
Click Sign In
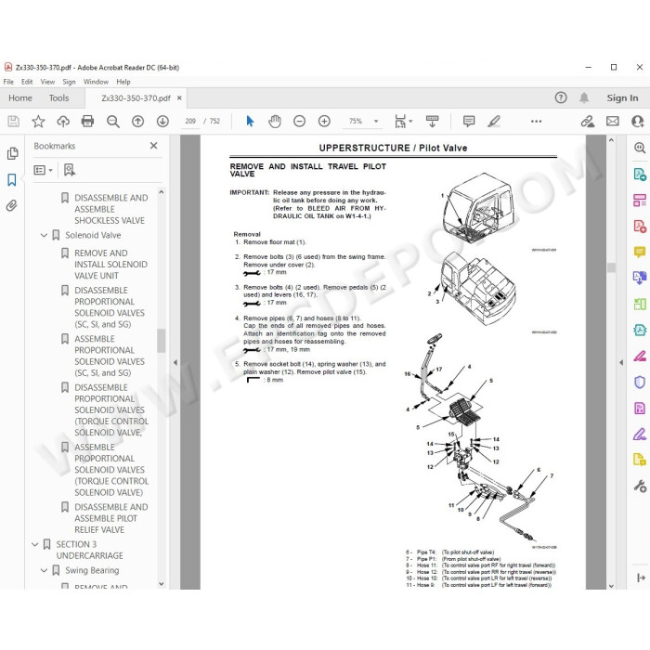[x=622, y=98]
